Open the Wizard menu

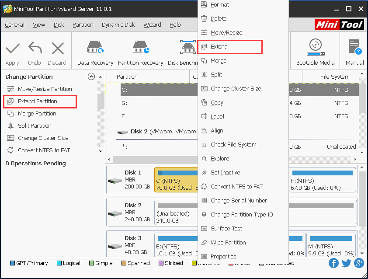point(153,24)
